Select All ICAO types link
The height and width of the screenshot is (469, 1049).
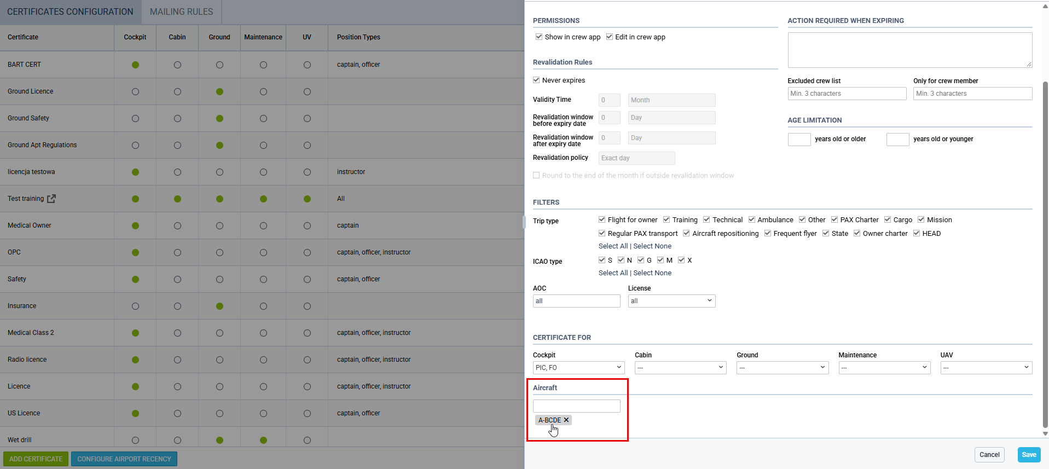(613, 273)
